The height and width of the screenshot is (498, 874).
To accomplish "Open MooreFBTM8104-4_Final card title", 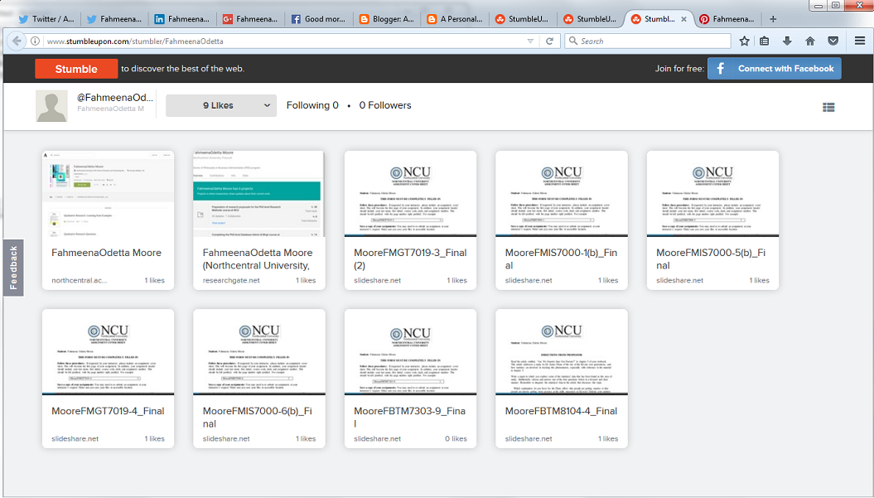I will pyautogui.click(x=562, y=411).
